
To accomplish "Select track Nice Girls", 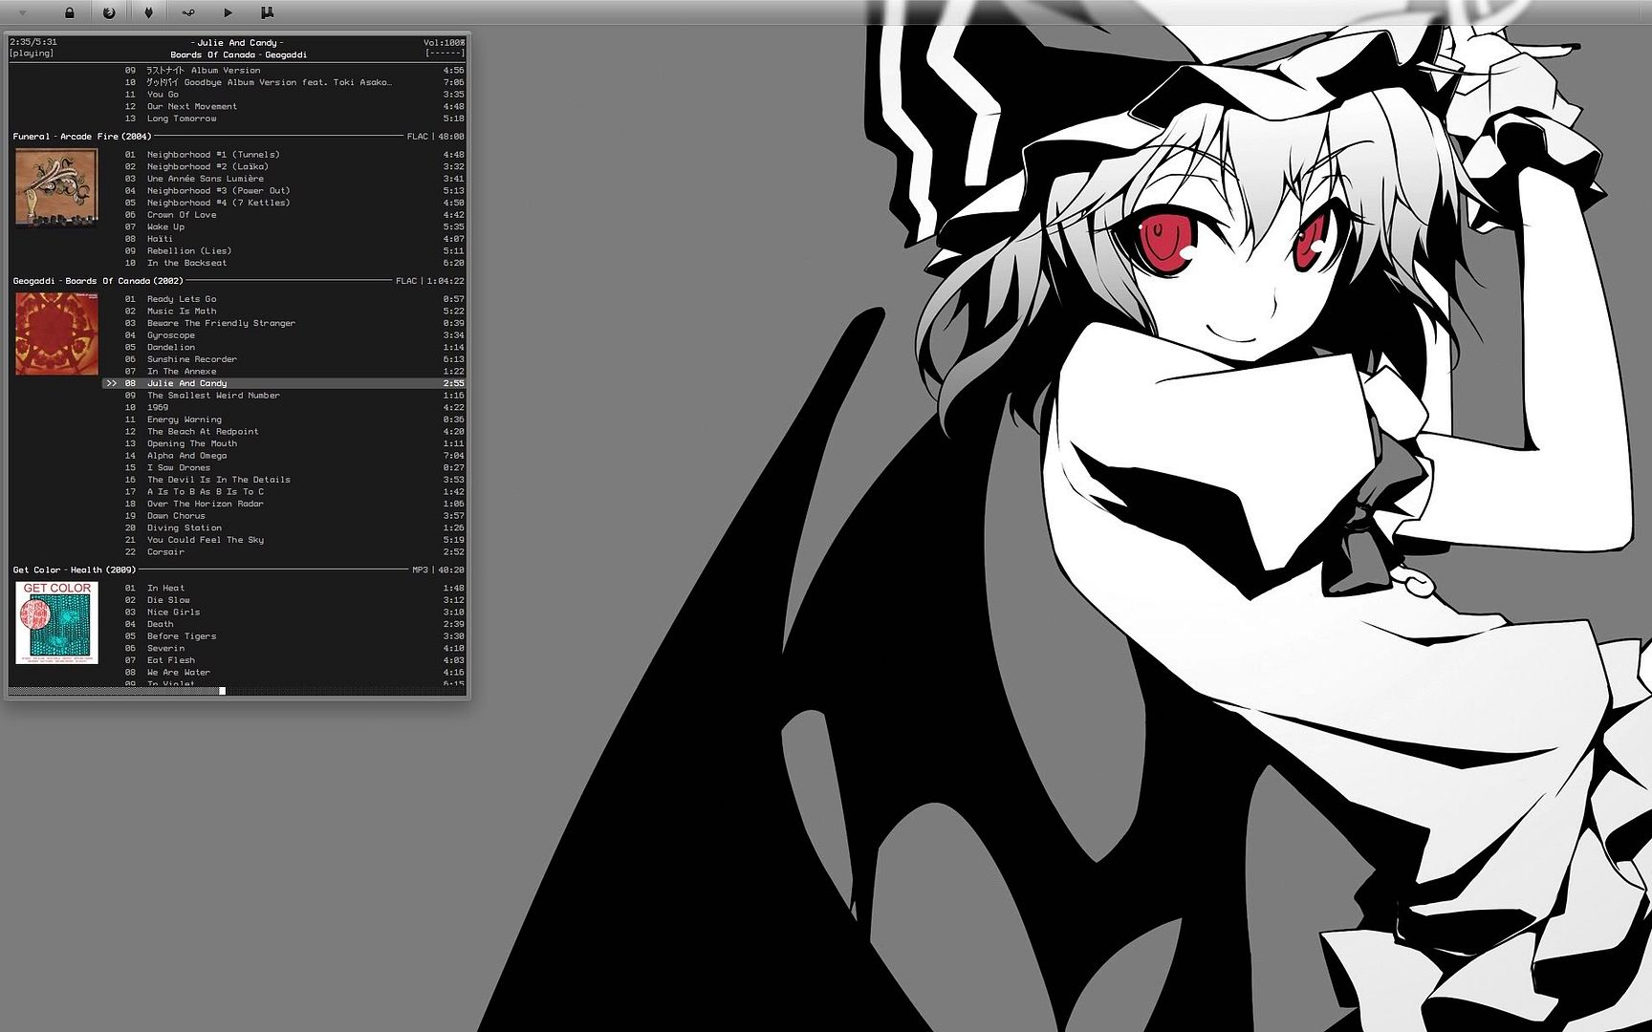I will [x=284, y=613].
